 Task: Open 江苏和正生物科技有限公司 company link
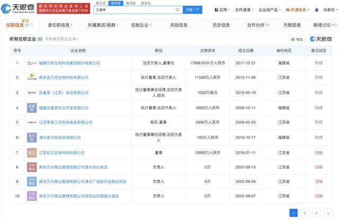(x=61, y=153)
